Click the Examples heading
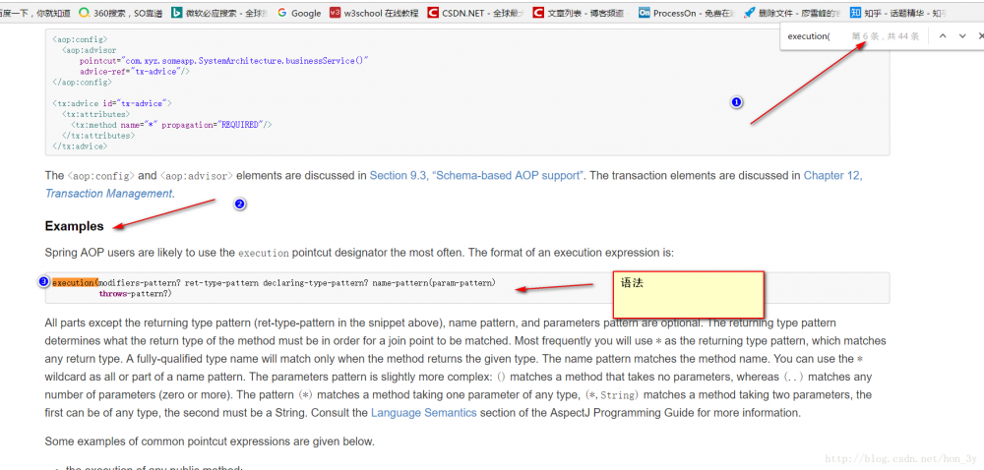The height and width of the screenshot is (470, 984). 74,226
